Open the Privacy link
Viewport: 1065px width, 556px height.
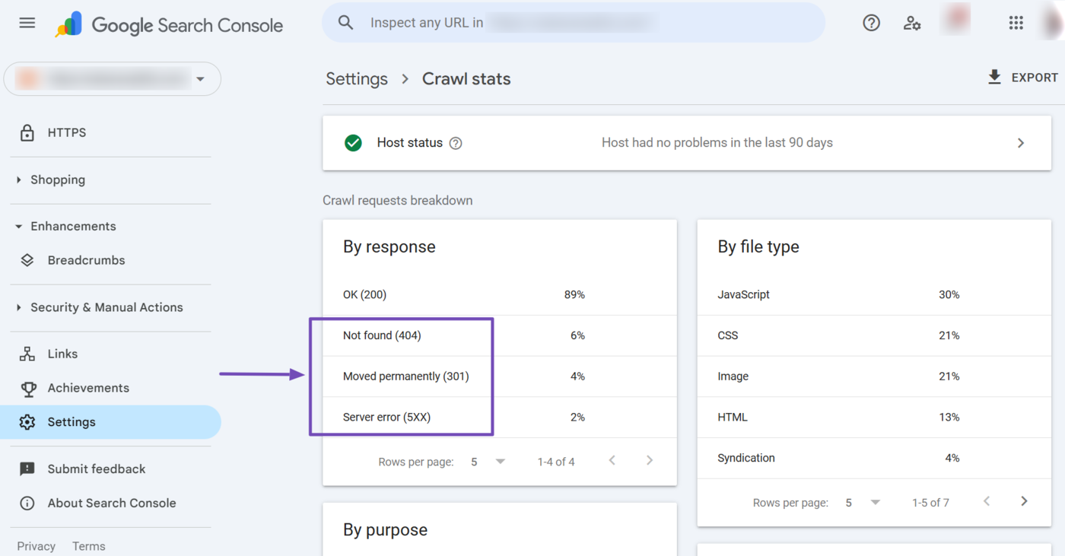click(x=36, y=545)
